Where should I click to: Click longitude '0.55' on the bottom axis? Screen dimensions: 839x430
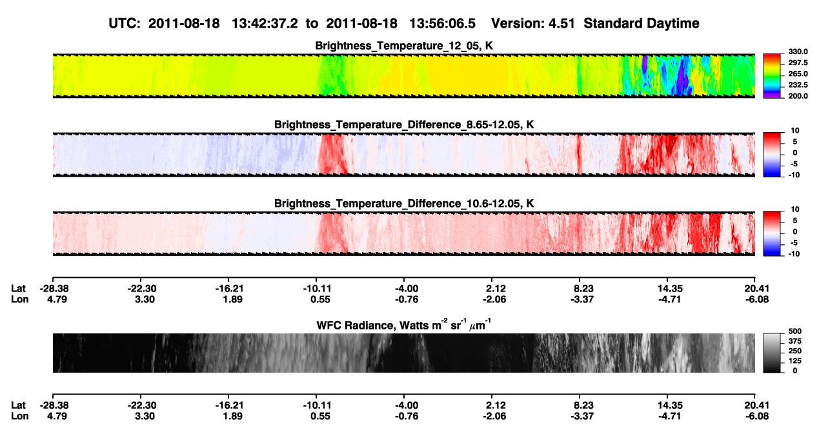tap(320, 415)
